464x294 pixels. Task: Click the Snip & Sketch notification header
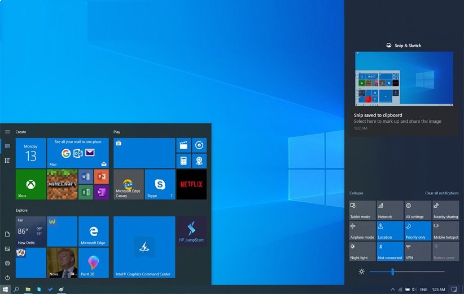point(404,46)
